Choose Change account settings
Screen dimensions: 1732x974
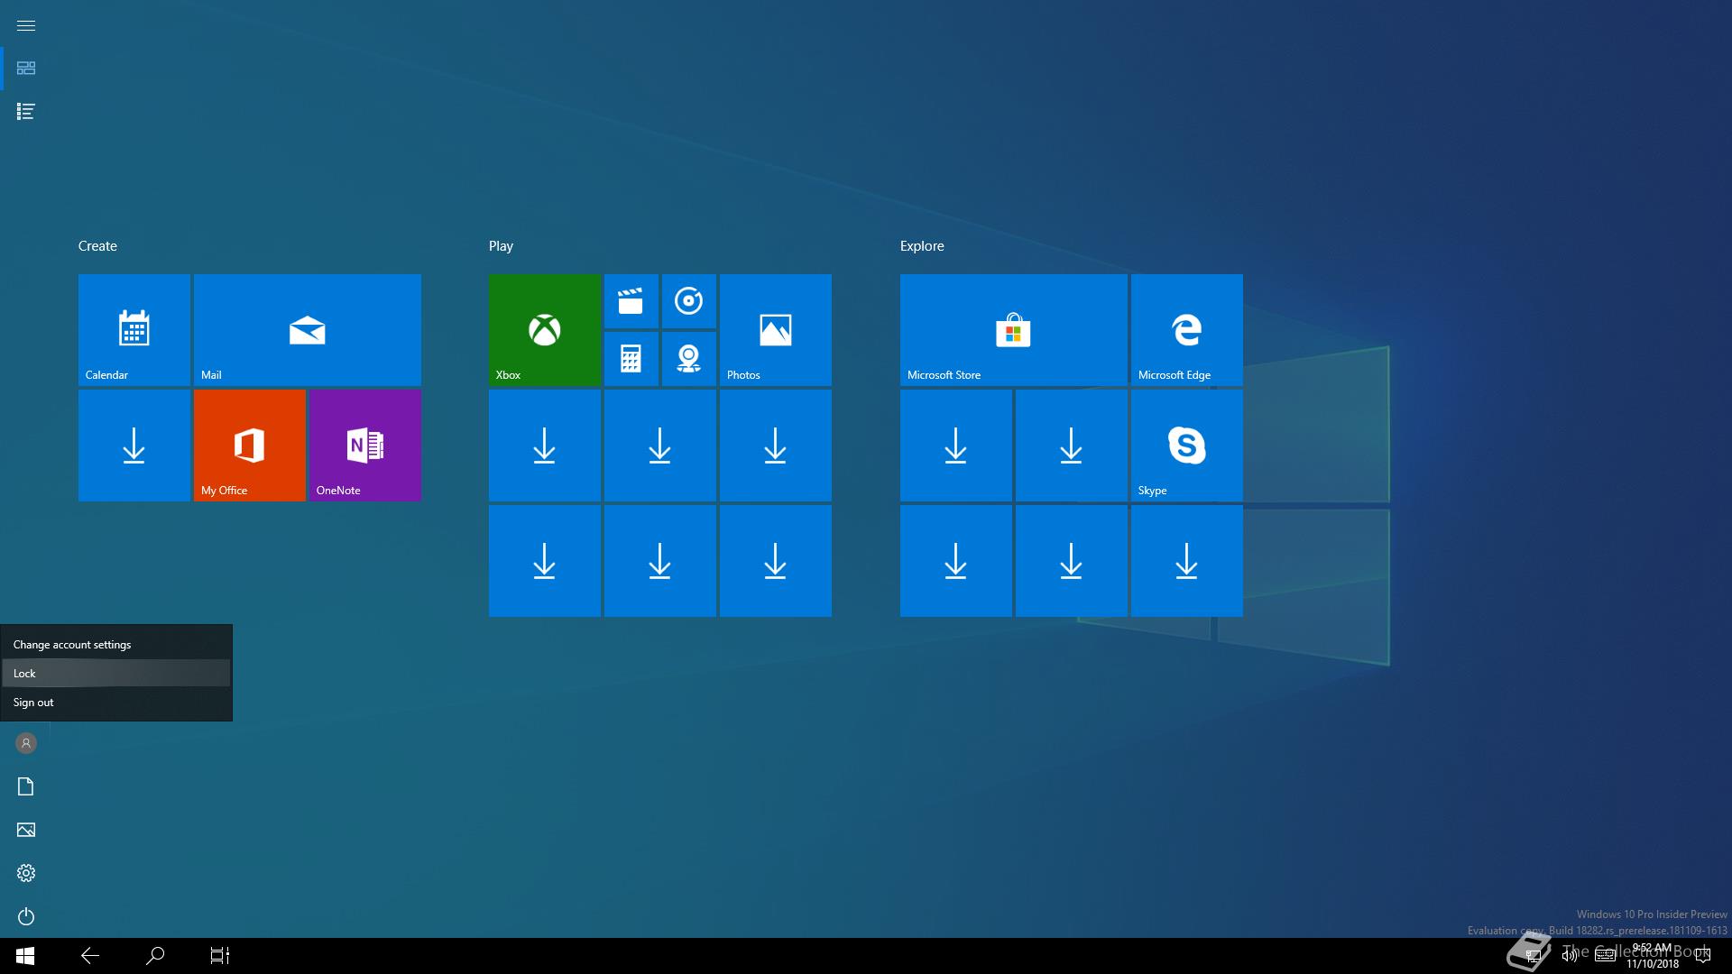point(116,645)
